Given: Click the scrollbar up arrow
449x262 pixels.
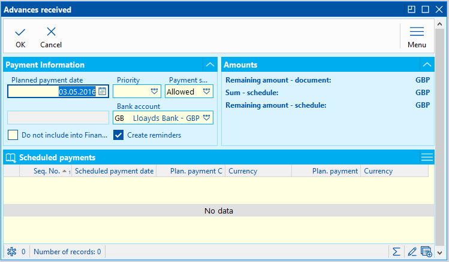Looking at the screenshot, I should [440, 25].
